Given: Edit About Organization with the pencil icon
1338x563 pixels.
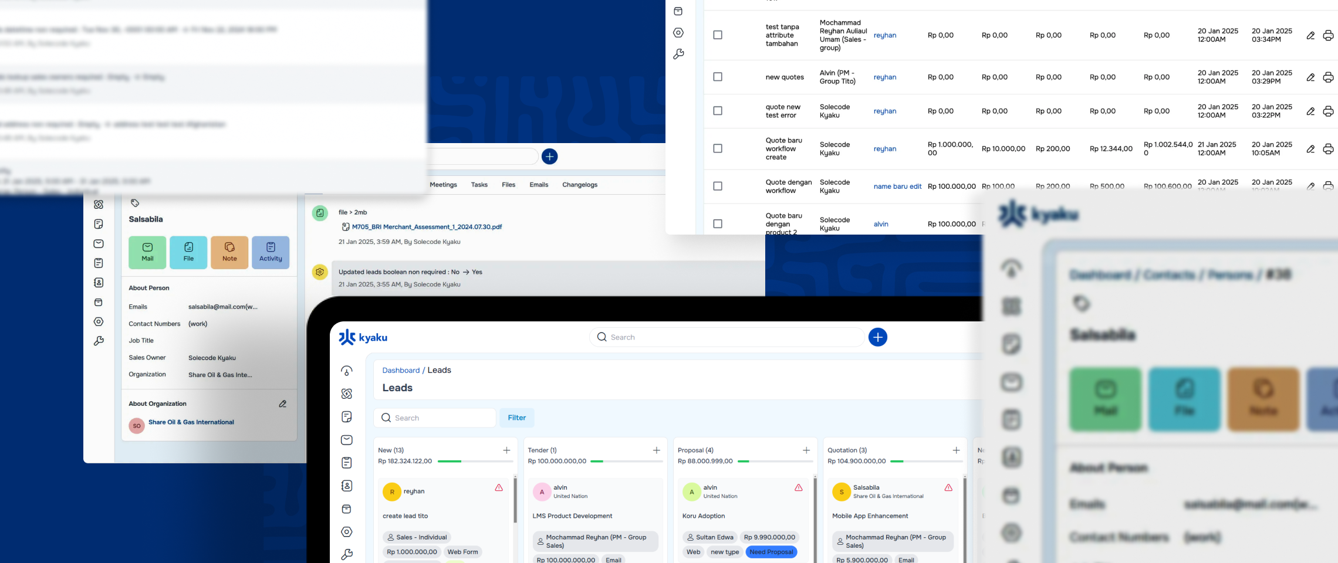Looking at the screenshot, I should tap(282, 404).
